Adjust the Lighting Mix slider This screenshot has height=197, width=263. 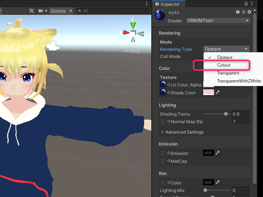[205, 190]
